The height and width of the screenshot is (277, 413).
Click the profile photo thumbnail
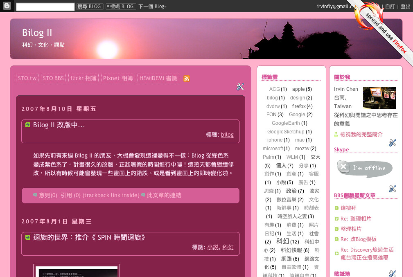coord(379,97)
